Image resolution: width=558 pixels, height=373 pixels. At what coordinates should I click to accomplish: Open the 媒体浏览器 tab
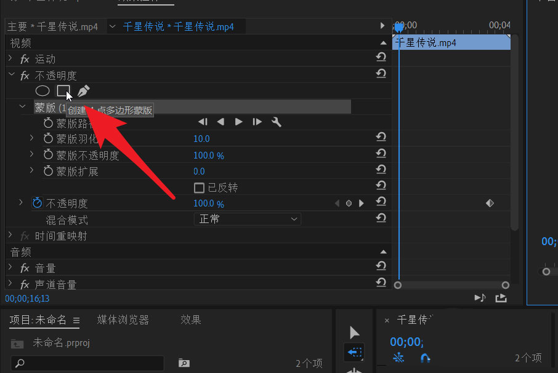(123, 320)
